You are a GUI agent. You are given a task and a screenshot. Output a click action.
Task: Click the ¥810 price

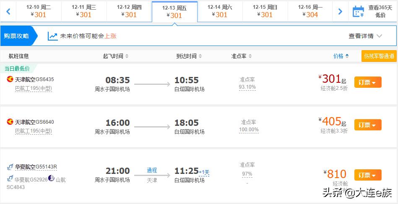pyautogui.click(x=335, y=174)
